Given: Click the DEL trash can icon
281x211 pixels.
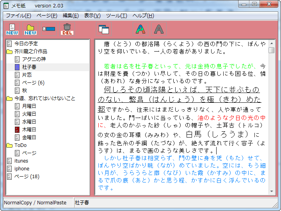Looking at the screenshot, I should 67,29.
